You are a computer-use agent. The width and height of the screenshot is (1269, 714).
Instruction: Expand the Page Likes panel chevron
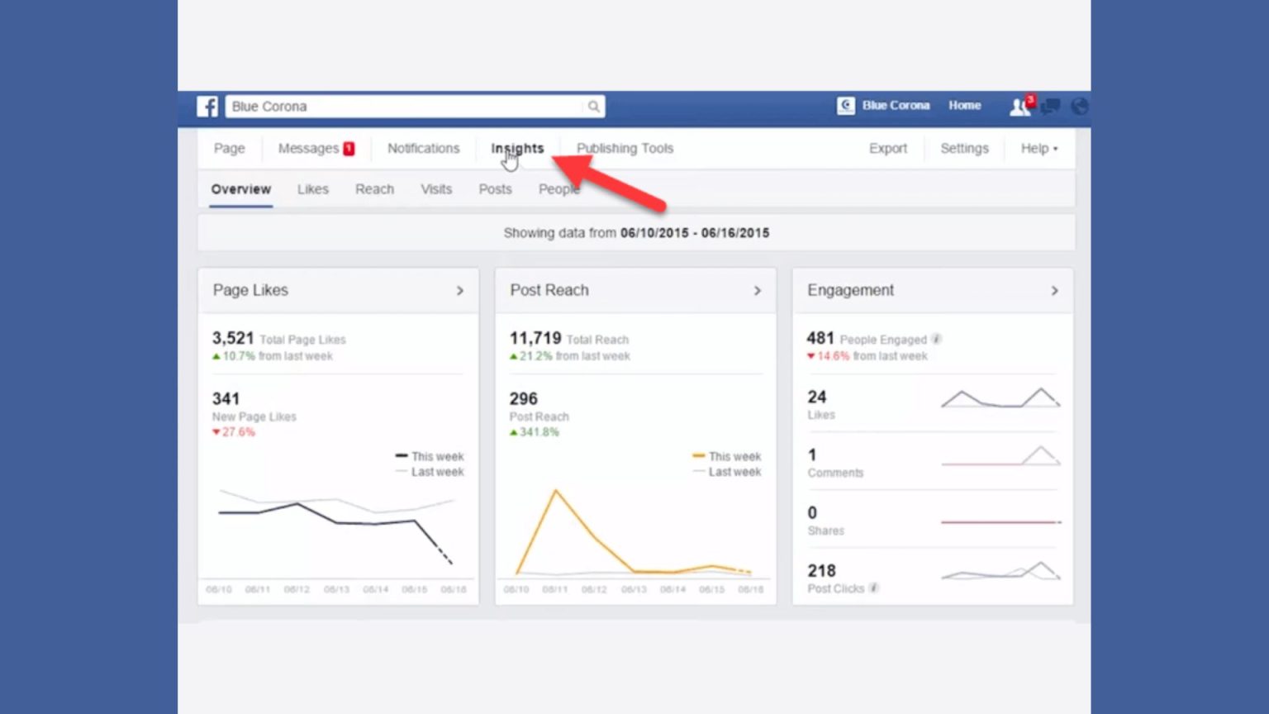pyautogui.click(x=460, y=290)
